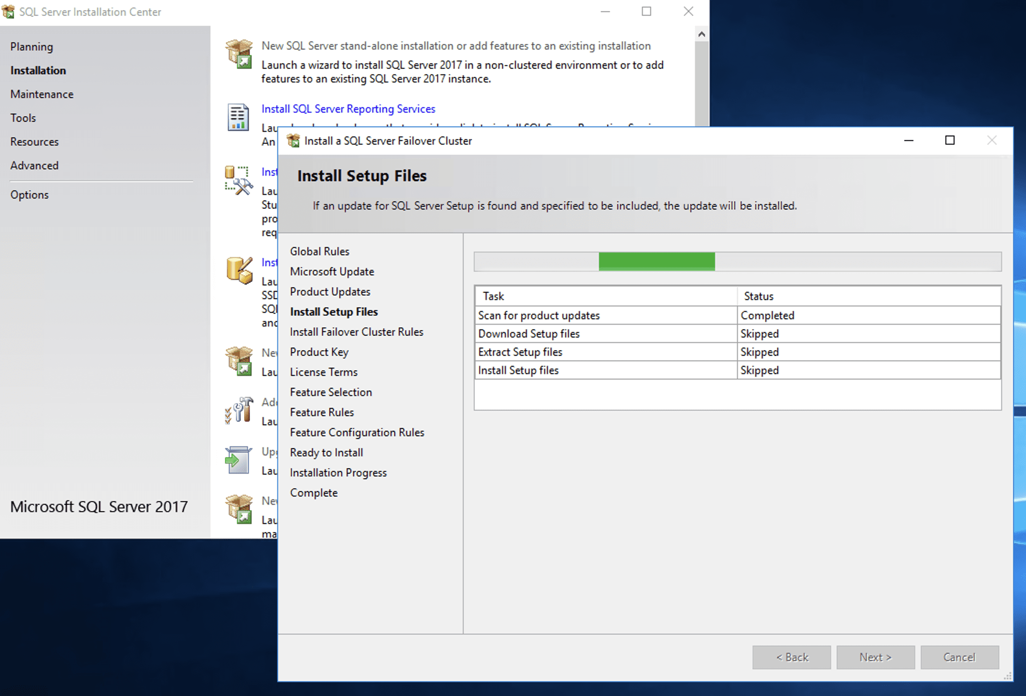Click Install SQL Server Reporting Services link
Image resolution: width=1026 pixels, height=696 pixels.
(x=348, y=109)
